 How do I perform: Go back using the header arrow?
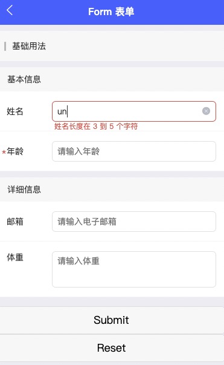pyautogui.click(x=10, y=11)
